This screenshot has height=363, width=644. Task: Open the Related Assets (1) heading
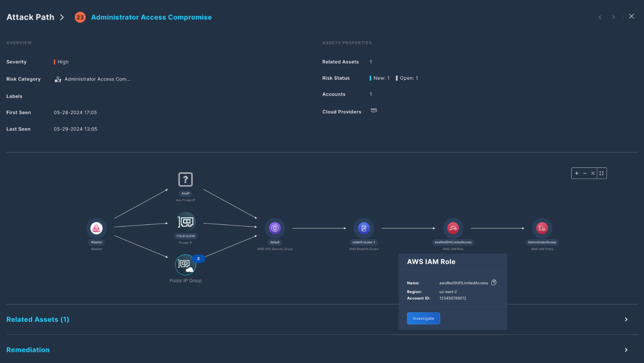(x=38, y=320)
